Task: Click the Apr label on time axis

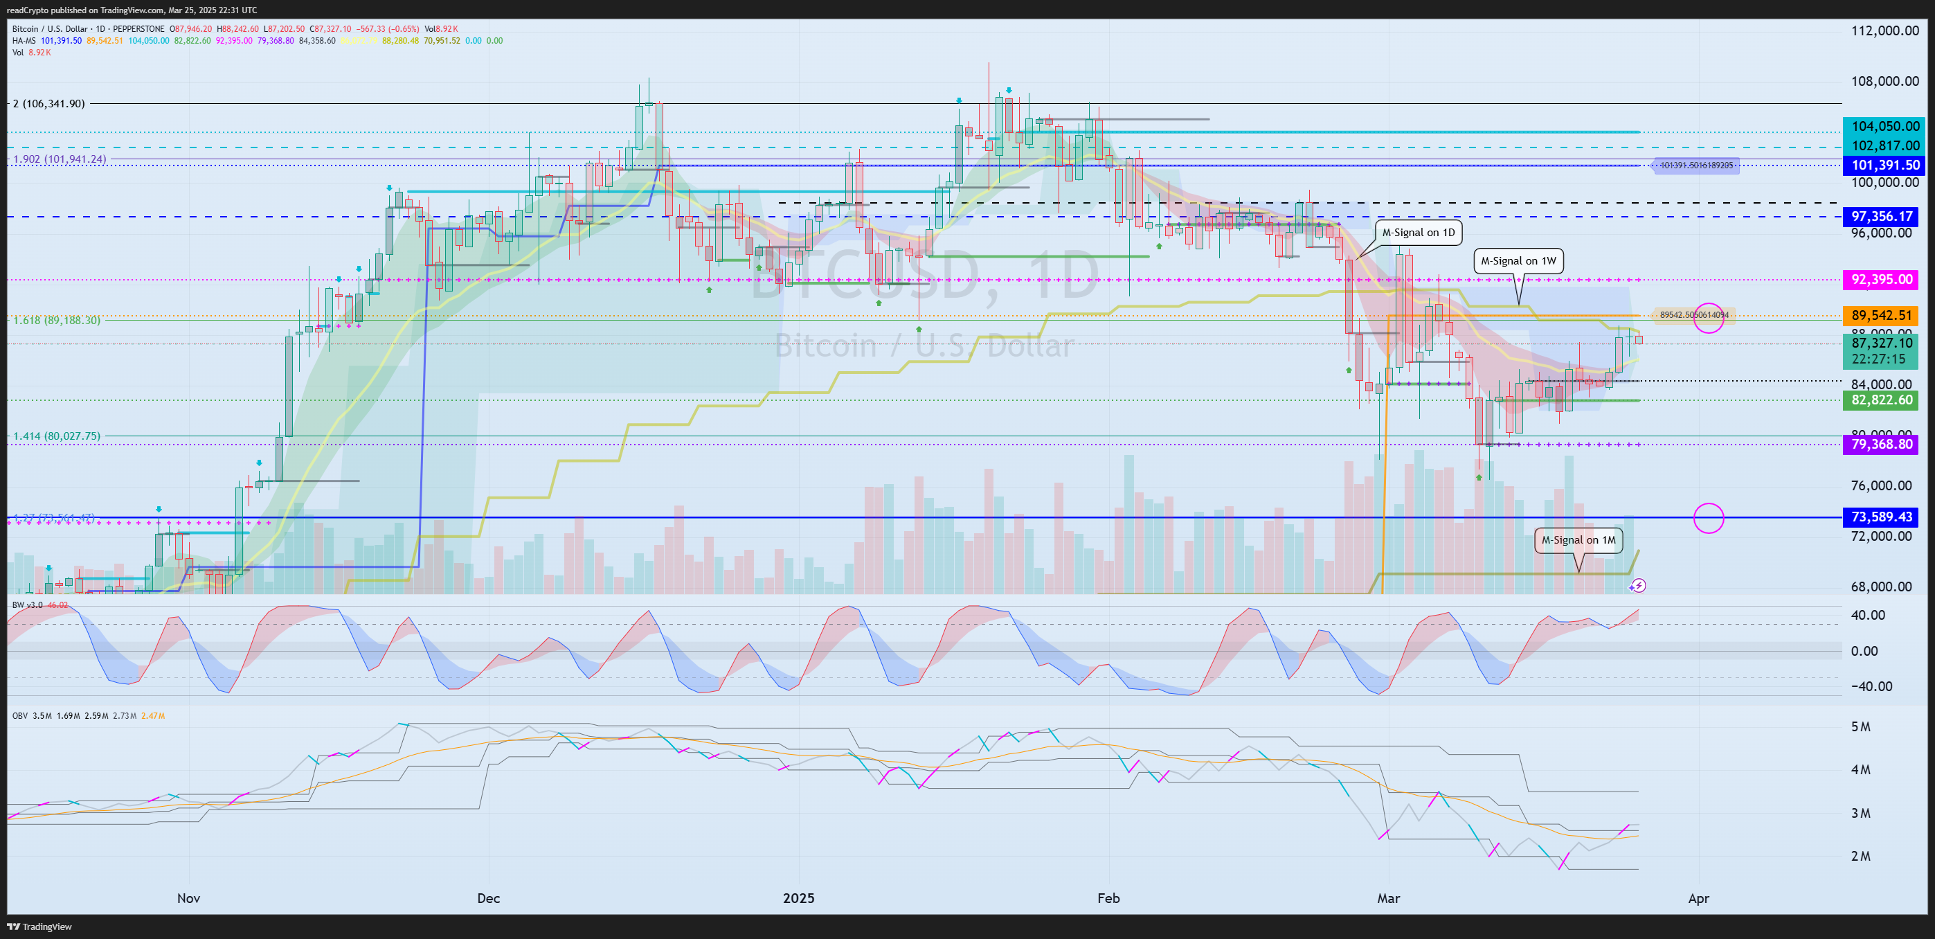Action: (1699, 898)
